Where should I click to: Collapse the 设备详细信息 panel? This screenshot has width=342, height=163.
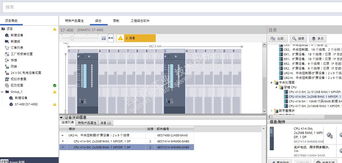coord(61,118)
